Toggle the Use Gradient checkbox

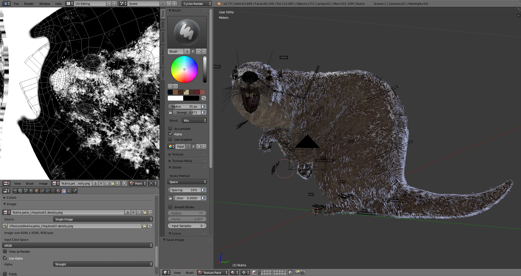[170, 139]
